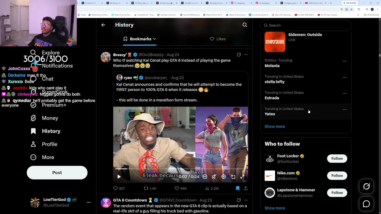This screenshot has width=381, height=214.
Task: Follow Nike.com
Action: (337, 176)
